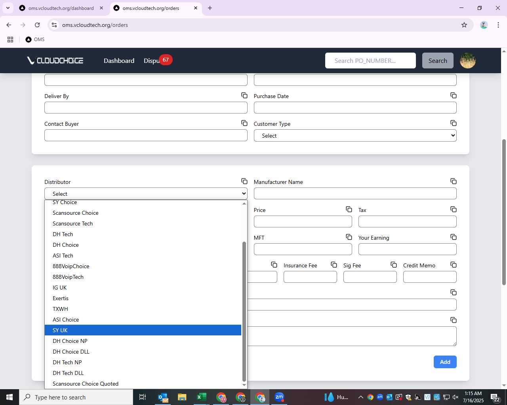
Task: Open Zoom from the taskbar
Action: (279, 397)
